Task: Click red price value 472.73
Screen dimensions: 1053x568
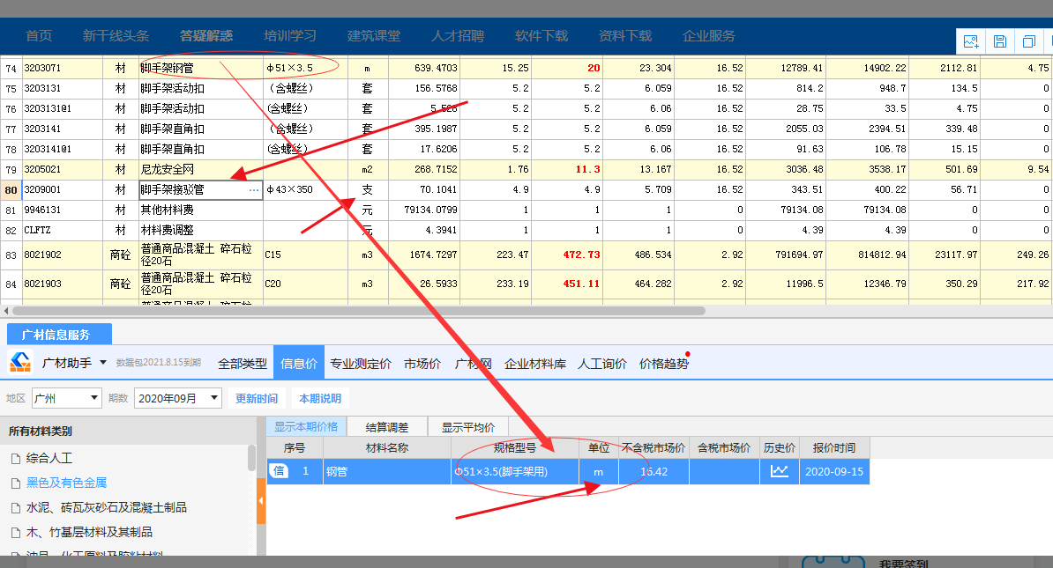Action: coord(581,254)
